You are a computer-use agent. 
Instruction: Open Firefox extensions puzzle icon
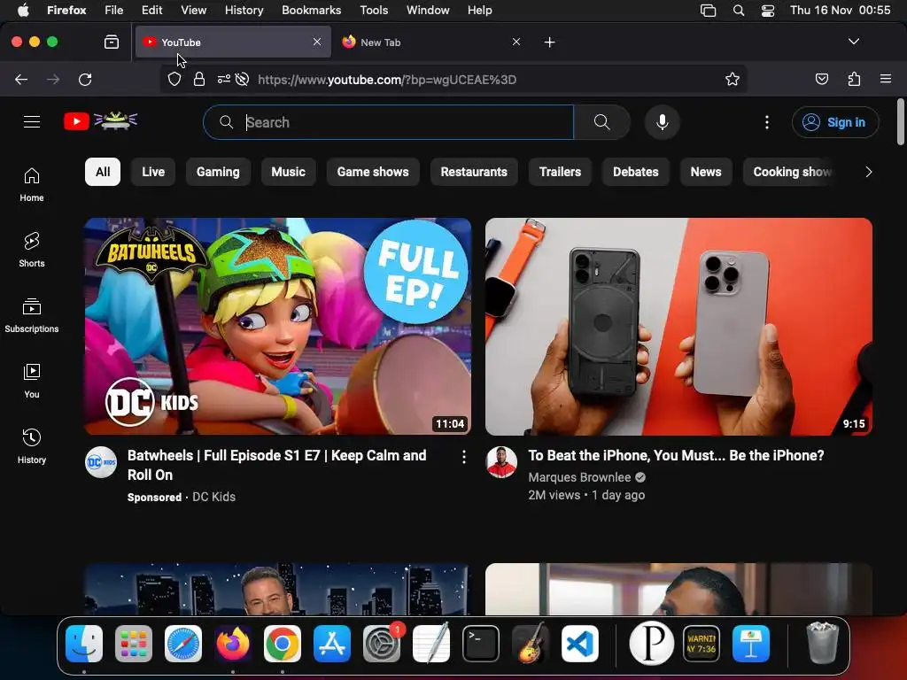click(x=854, y=79)
